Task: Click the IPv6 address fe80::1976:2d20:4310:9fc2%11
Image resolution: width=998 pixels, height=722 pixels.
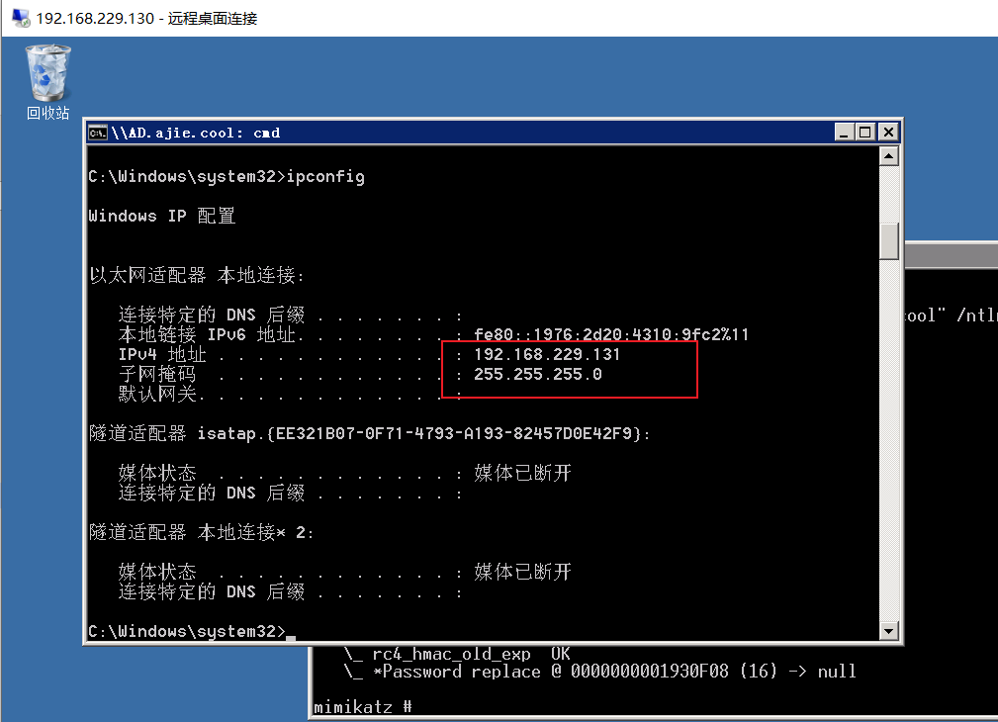Action: (611, 335)
